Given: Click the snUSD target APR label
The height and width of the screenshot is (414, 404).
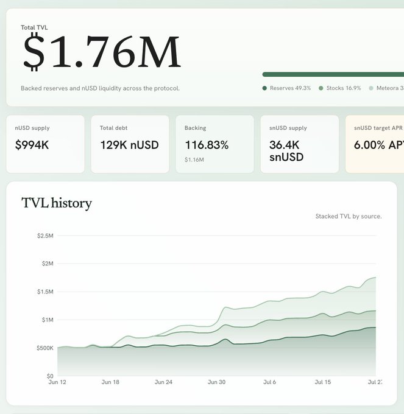Looking at the screenshot, I should 378,128.
